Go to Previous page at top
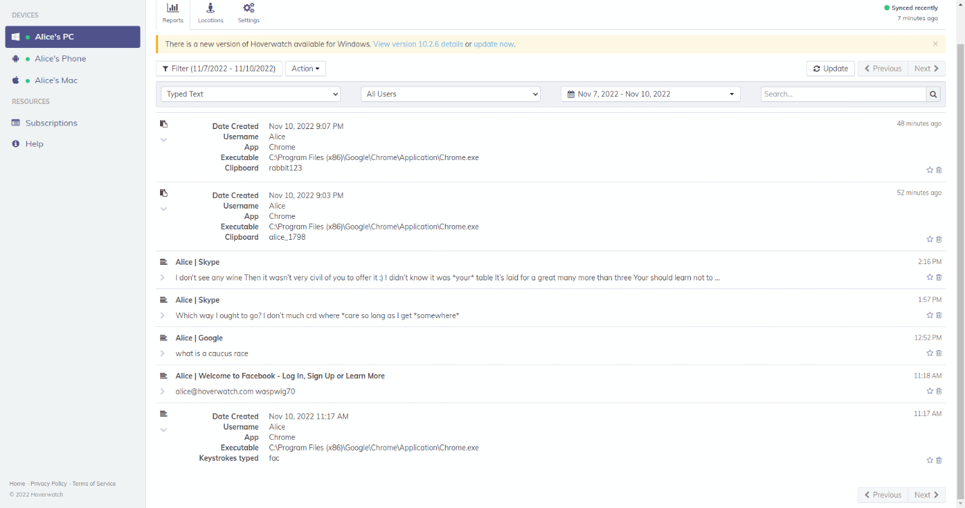 click(883, 68)
